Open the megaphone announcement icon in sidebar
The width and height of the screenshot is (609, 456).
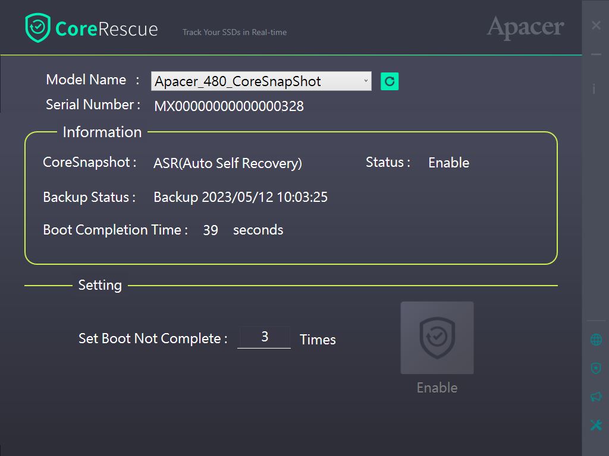click(596, 396)
